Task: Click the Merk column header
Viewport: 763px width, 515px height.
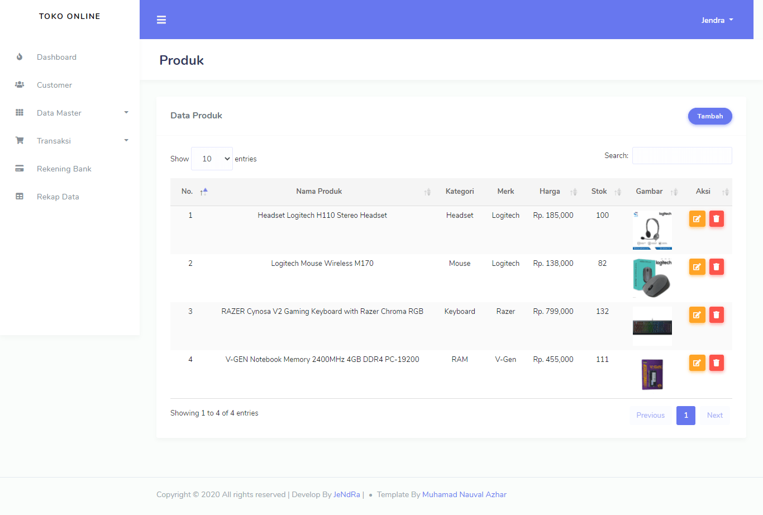Action: coord(506,191)
